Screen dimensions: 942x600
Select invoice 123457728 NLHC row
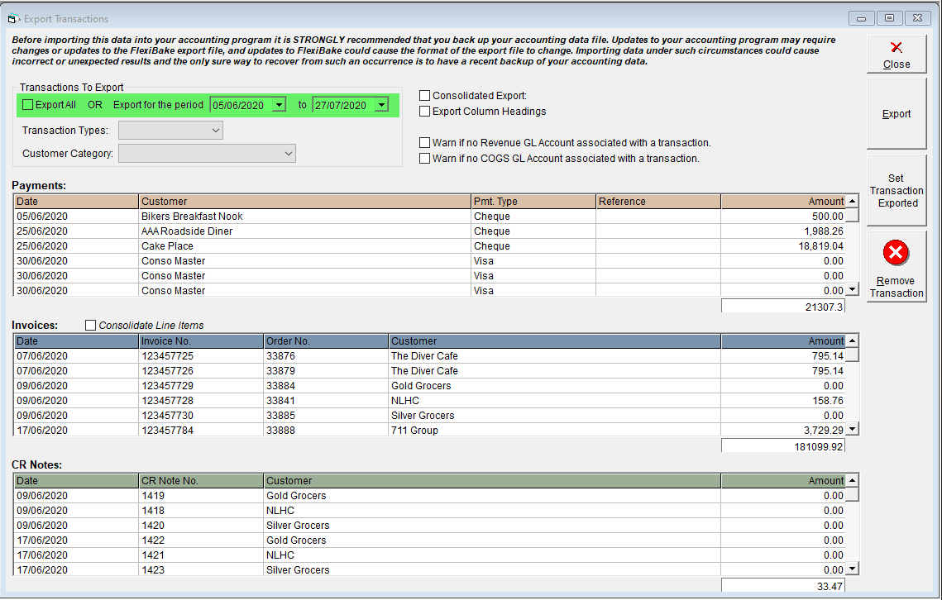tap(429, 401)
